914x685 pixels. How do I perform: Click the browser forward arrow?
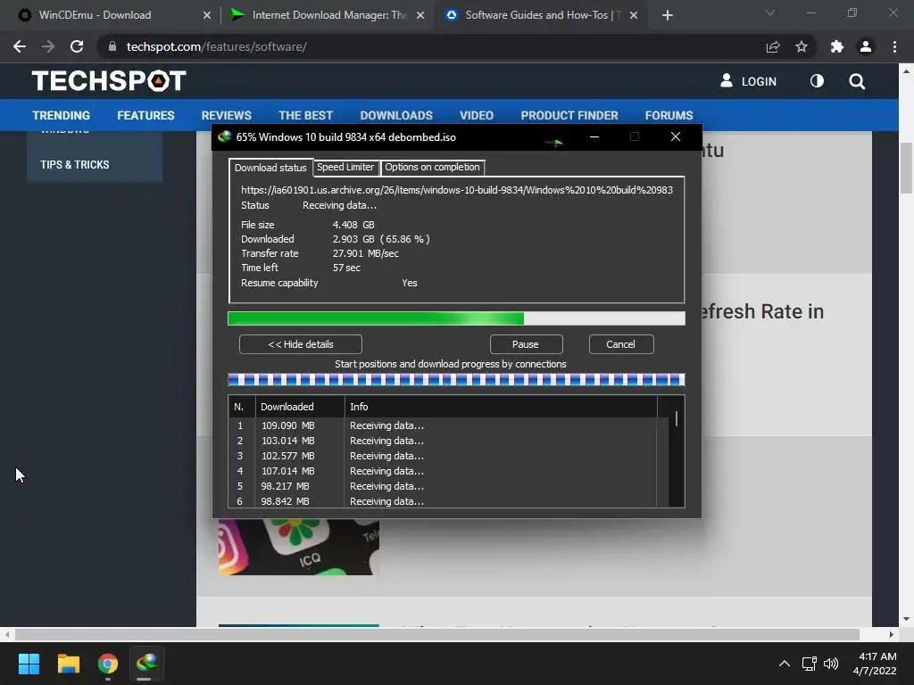pyautogui.click(x=48, y=46)
